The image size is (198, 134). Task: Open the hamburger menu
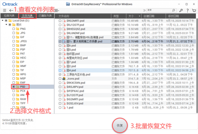click(5, 10)
